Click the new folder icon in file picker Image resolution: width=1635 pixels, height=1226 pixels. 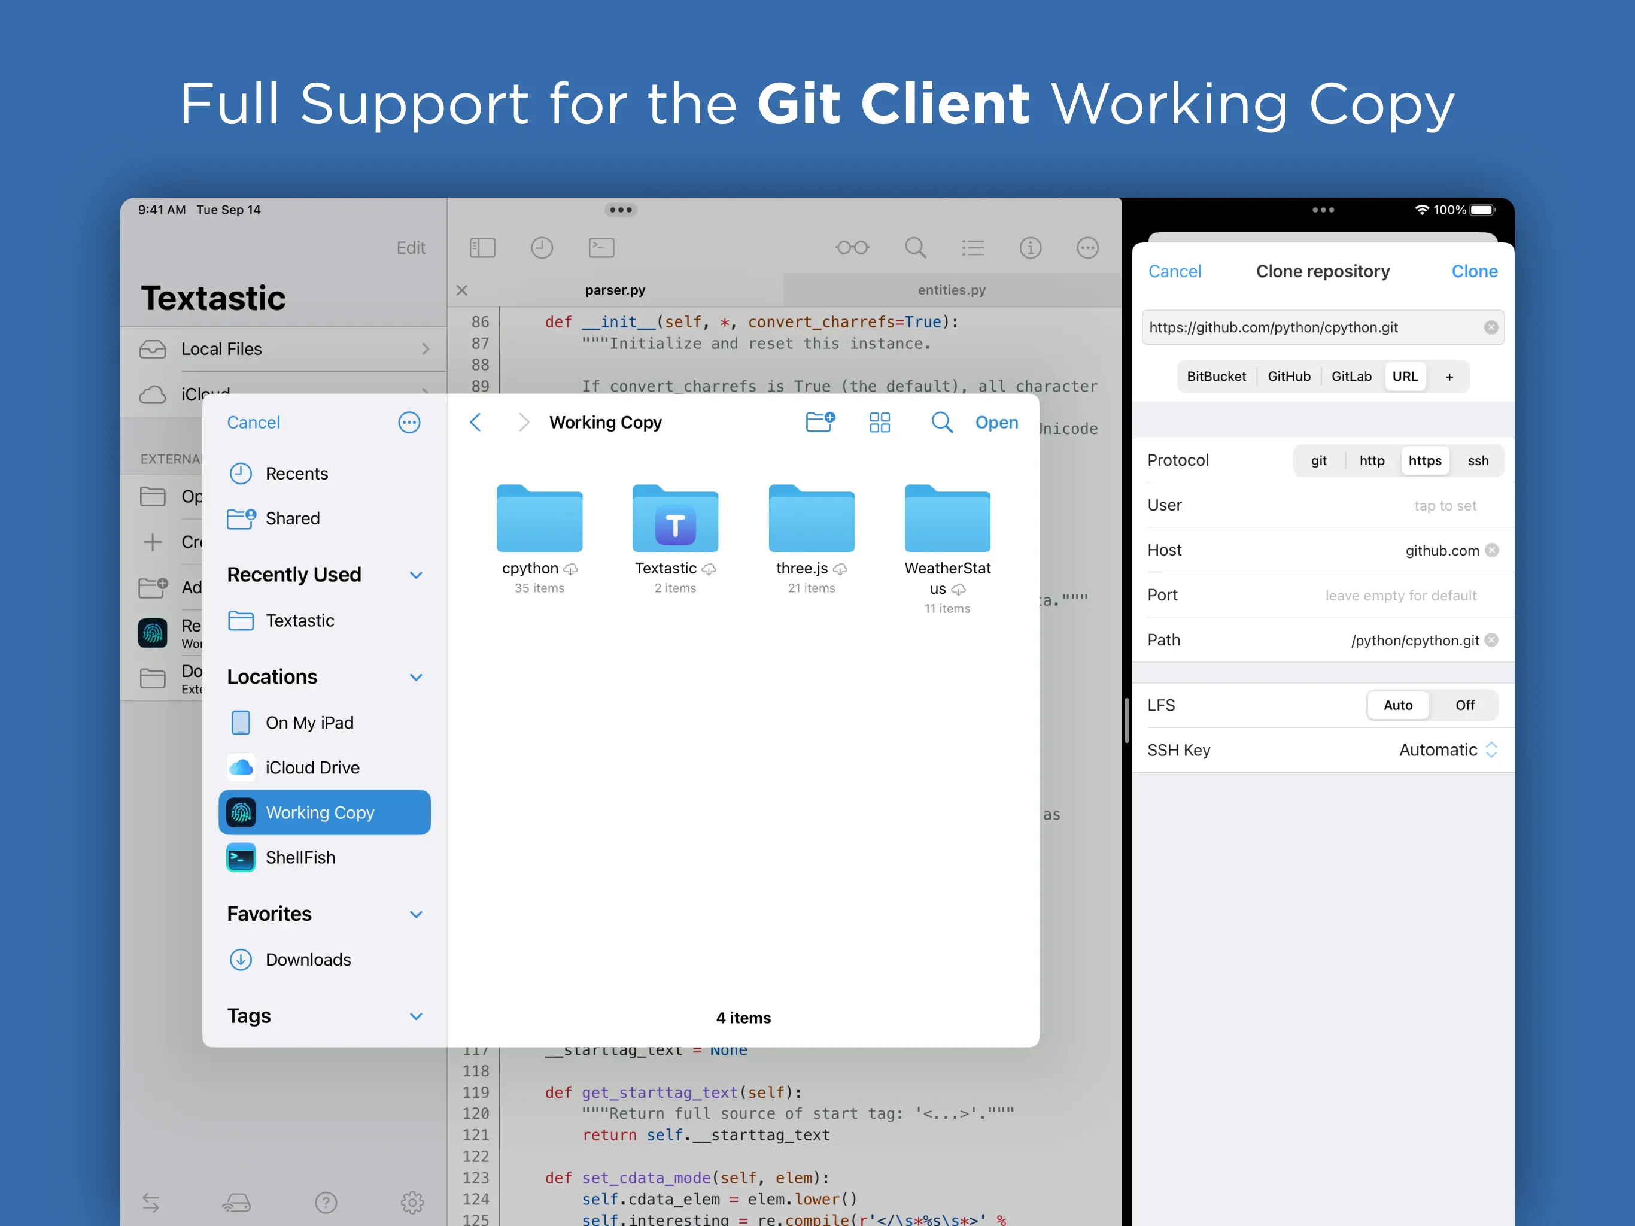(819, 422)
